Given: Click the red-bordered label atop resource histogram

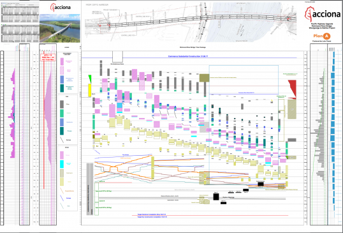Looking at the screenshot, I should click(48, 57).
